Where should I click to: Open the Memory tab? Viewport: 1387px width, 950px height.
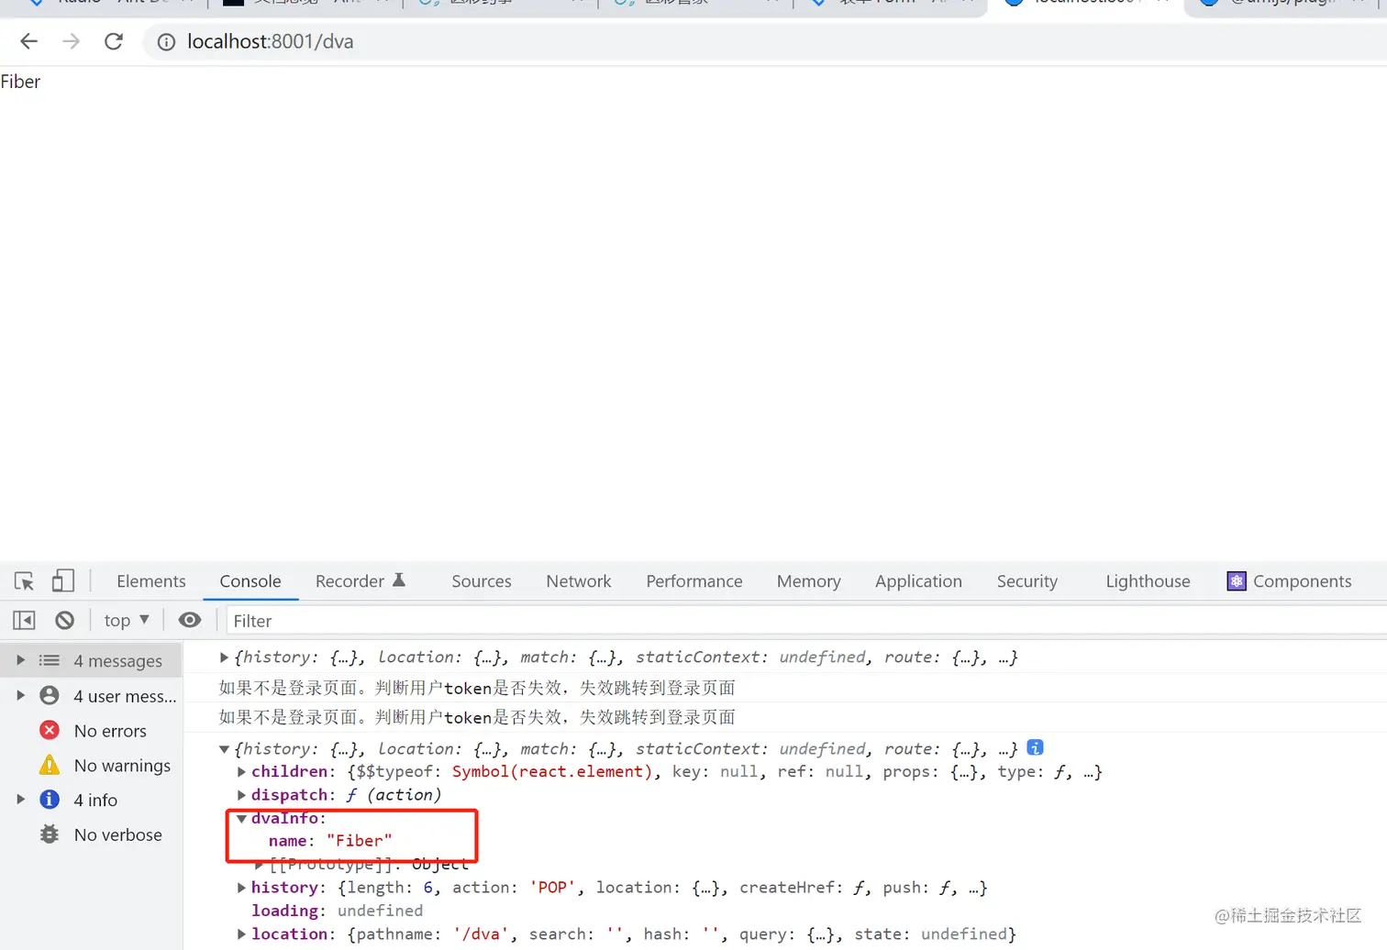pos(809,581)
